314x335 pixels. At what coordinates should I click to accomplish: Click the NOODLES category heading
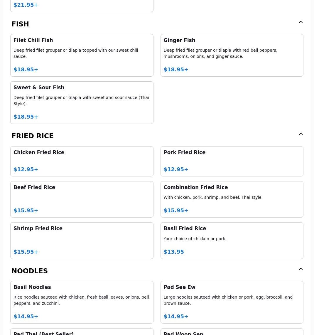click(30, 271)
